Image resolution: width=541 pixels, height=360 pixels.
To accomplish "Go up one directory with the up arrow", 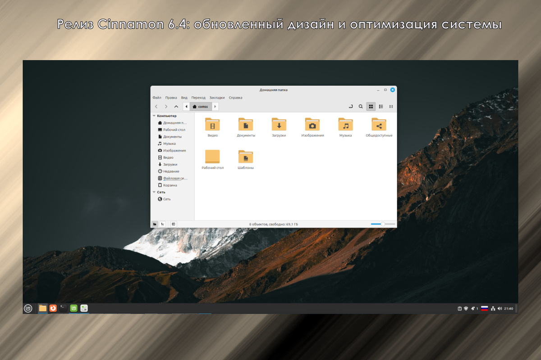I will coord(175,106).
